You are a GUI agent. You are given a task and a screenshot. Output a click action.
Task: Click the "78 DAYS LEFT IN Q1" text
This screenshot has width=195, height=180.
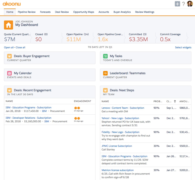100,47
